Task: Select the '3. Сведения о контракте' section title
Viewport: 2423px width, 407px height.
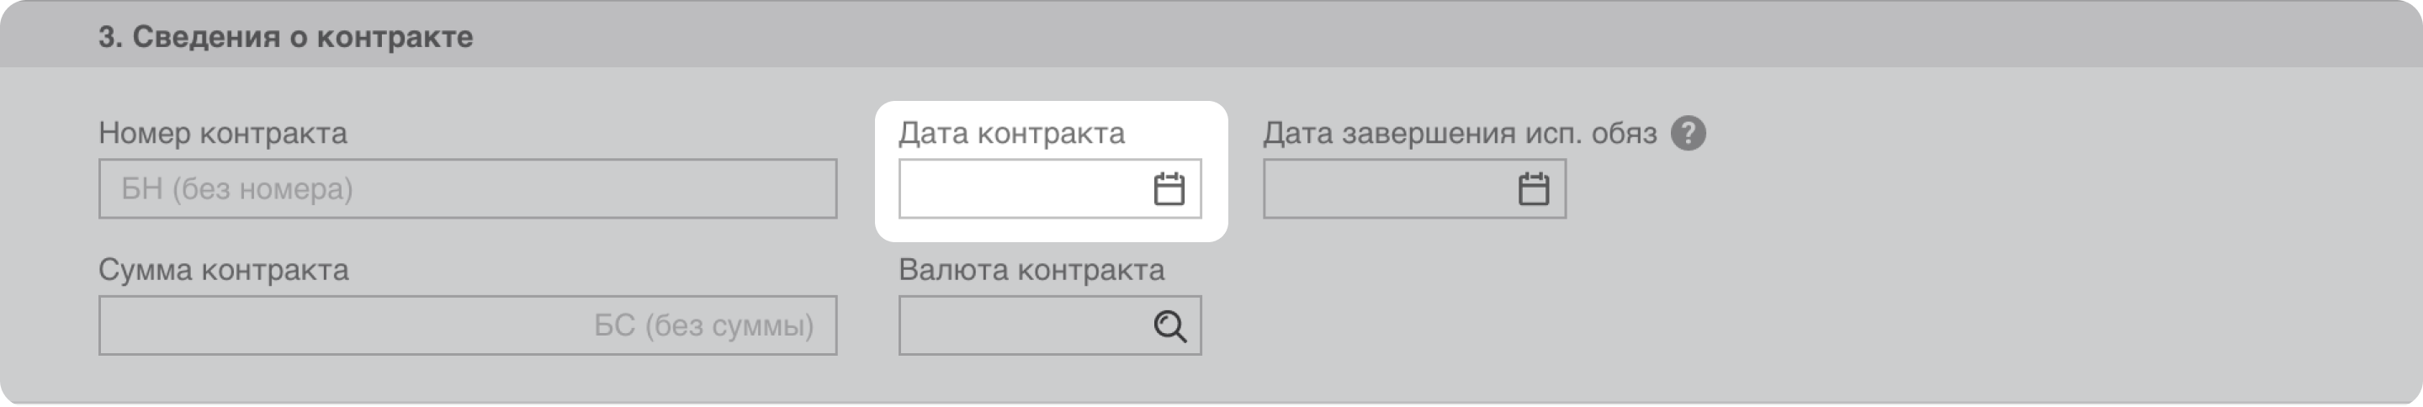Action: (285, 37)
